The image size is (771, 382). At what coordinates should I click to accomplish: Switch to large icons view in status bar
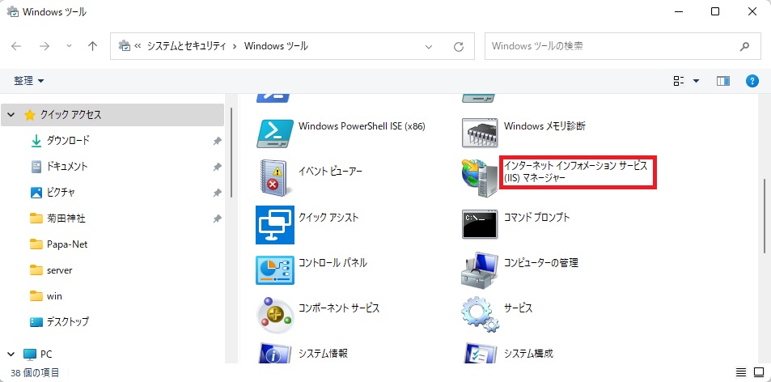[x=759, y=371]
